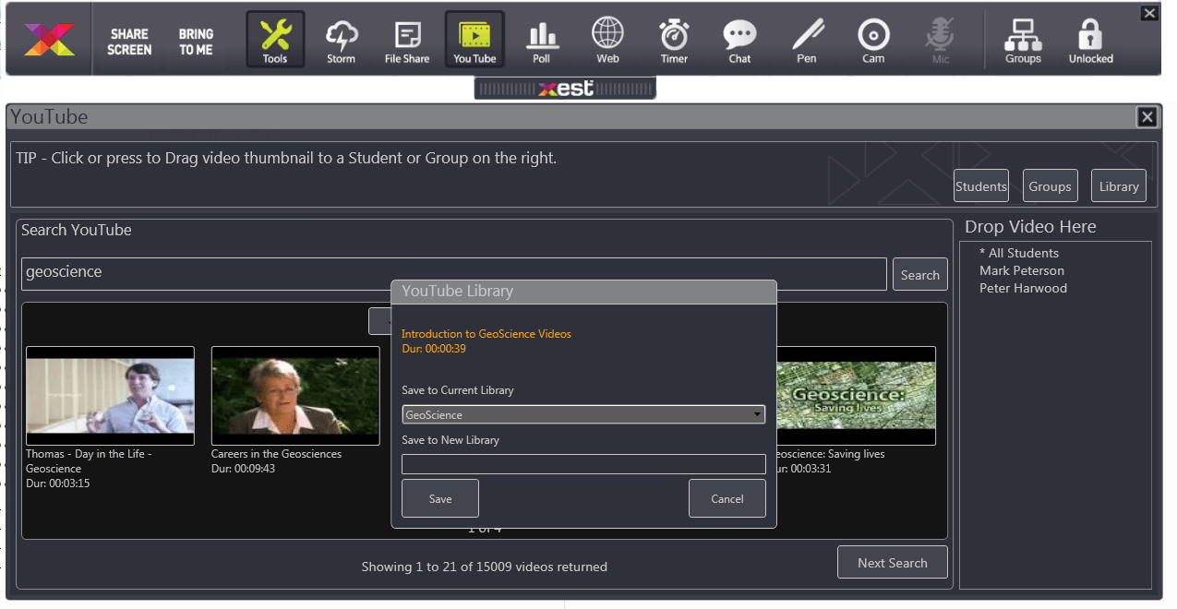The width and height of the screenshot is (1177, 609).
Task: Start a Poll
Action: 542,42
